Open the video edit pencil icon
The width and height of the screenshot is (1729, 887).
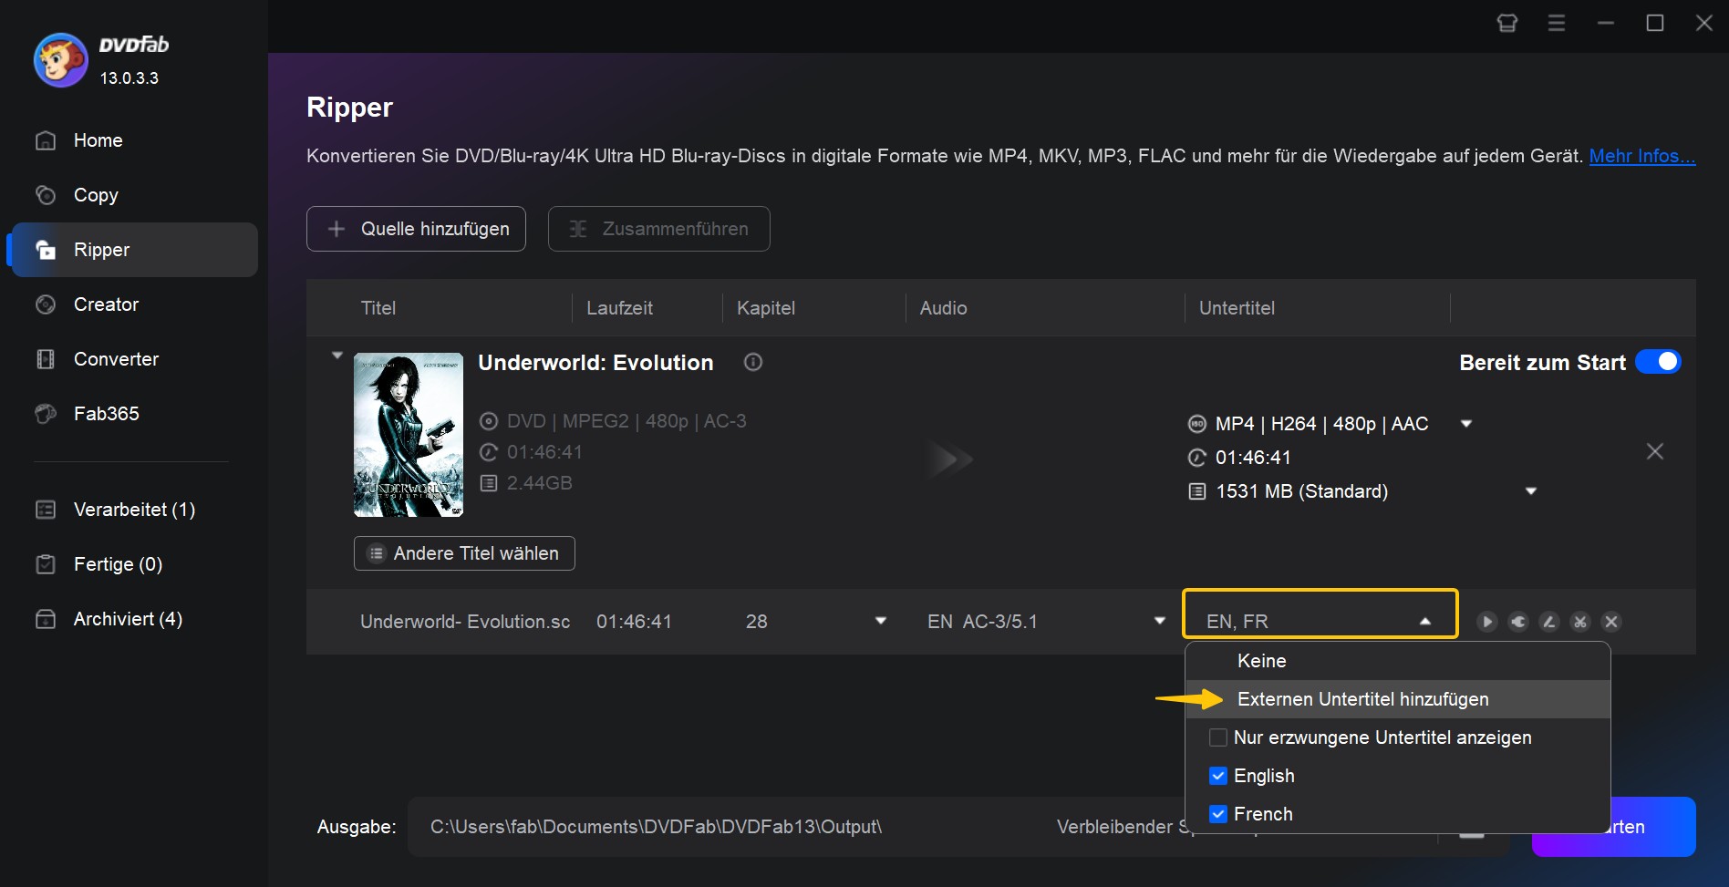[x=1549, y=622]
